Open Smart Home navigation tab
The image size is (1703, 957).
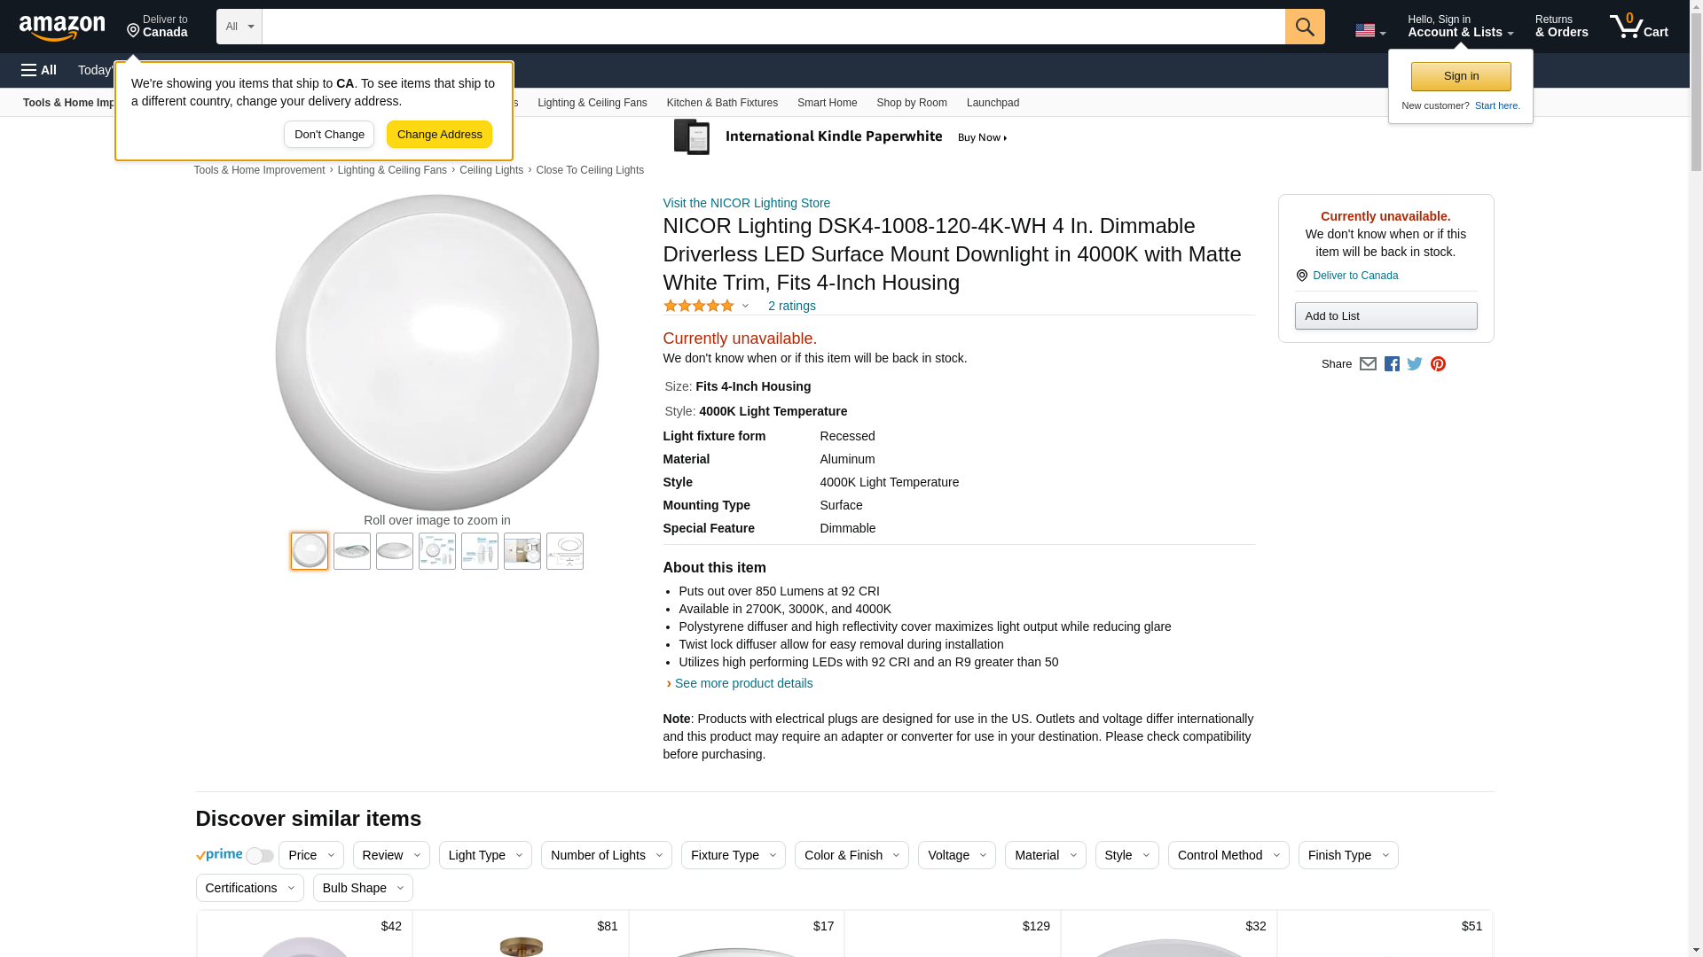(827, 103)
